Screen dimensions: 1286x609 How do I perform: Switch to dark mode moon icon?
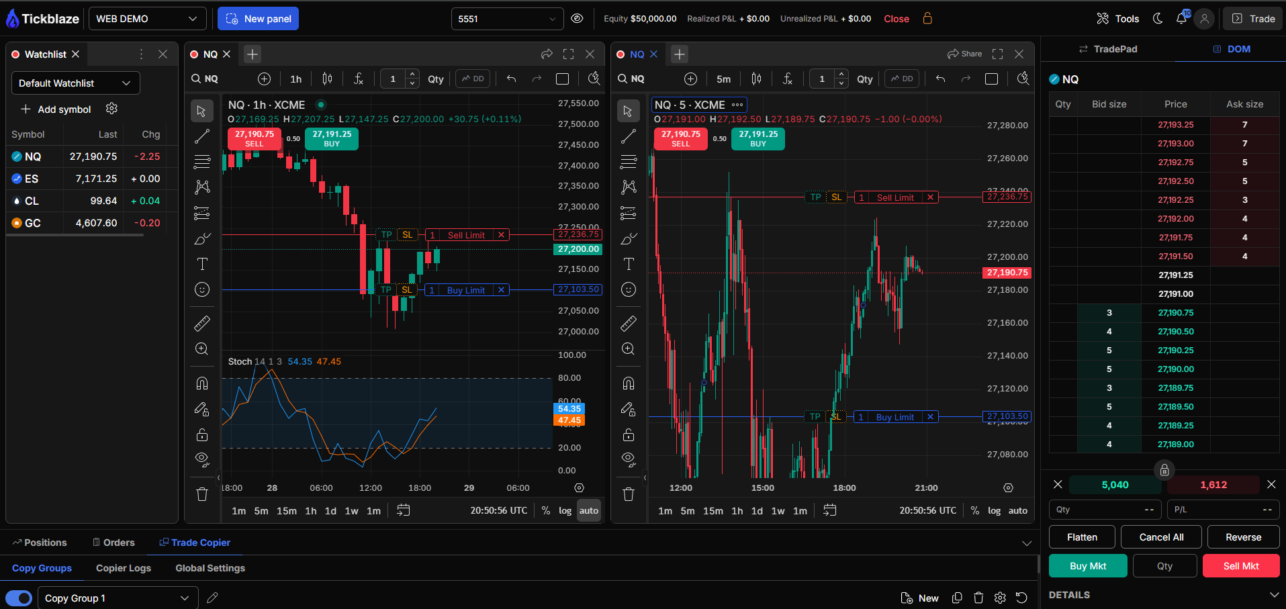pyautogui.click(x=1158, y=19)
